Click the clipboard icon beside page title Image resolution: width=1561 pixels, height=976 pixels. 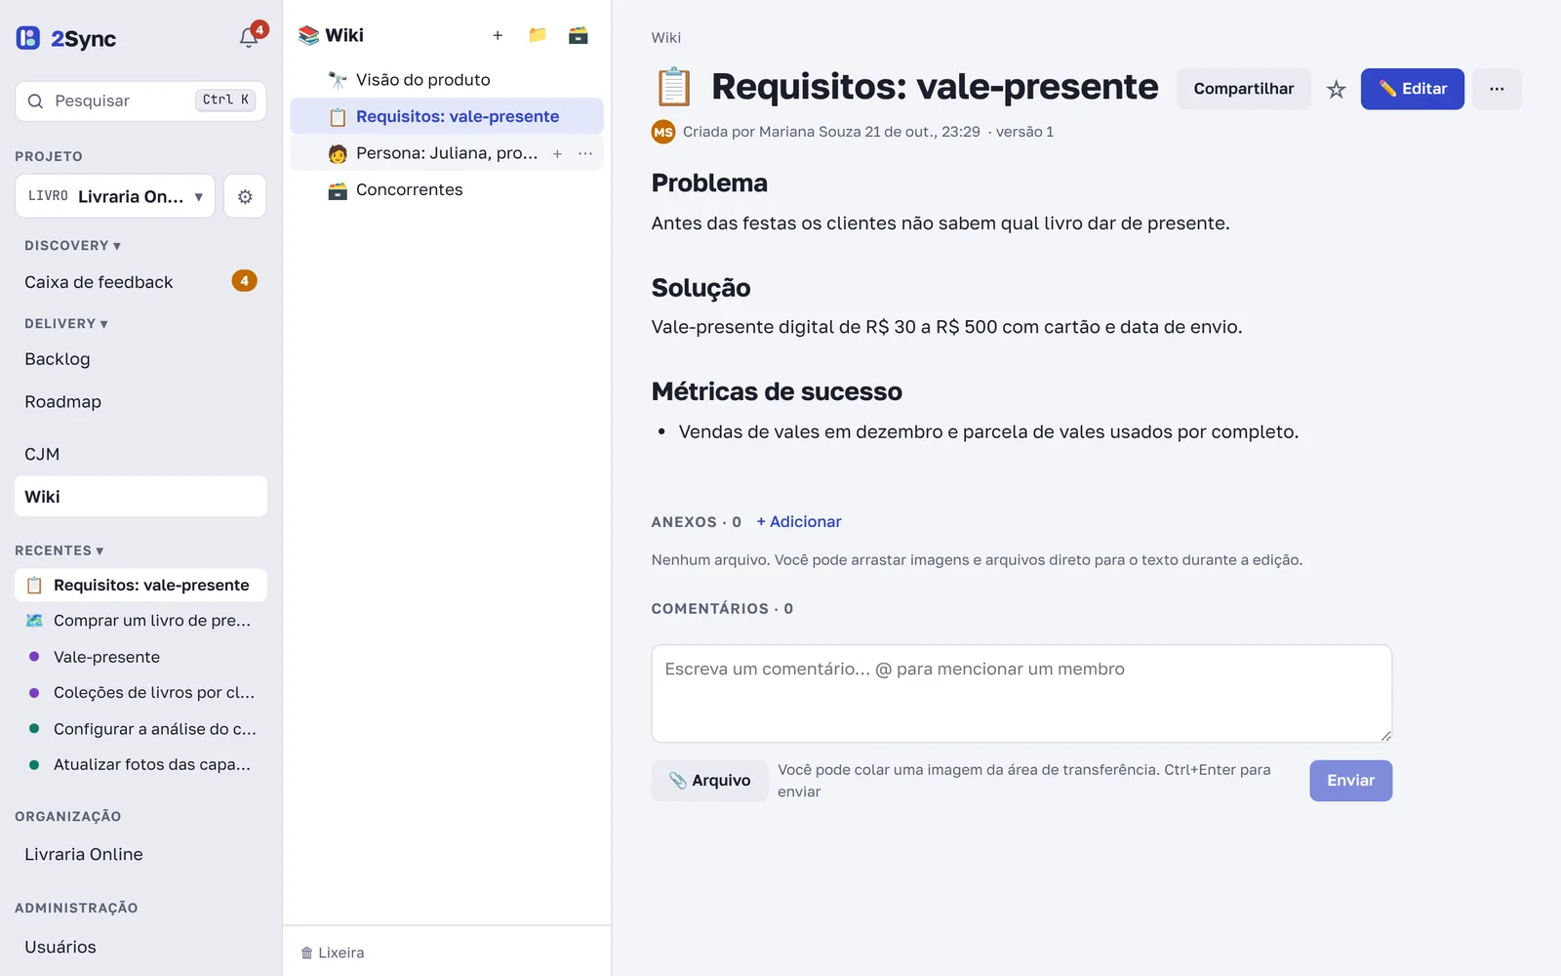click(673, 87)
